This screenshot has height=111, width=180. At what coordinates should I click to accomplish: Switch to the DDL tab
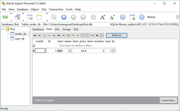pyautogui.click(x=57, y=29)
